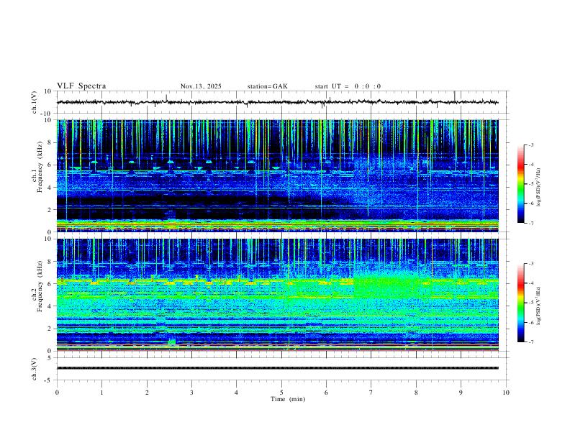
Task: Click the '-5' value on ch.1 color bar
Action: pyautogui.click(x=531, y=184)
